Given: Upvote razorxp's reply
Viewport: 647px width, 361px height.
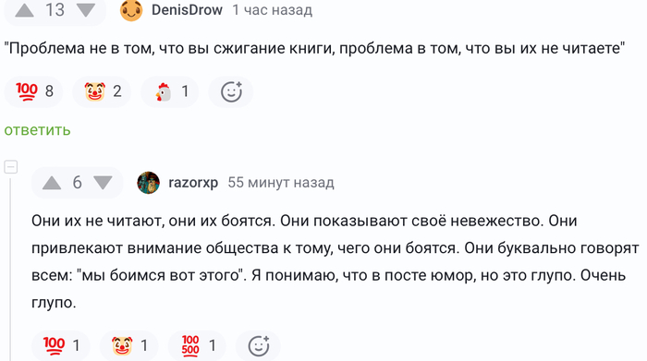Looking at the screenshot, I should point(52,183).
